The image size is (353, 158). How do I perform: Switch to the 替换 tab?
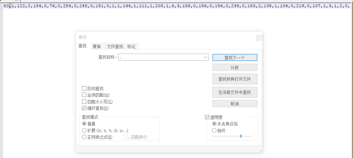[x=97, y=46]
